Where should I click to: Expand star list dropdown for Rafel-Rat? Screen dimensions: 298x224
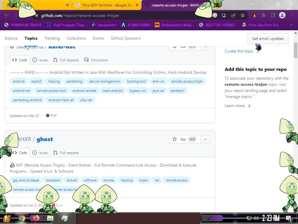point(205,47)
